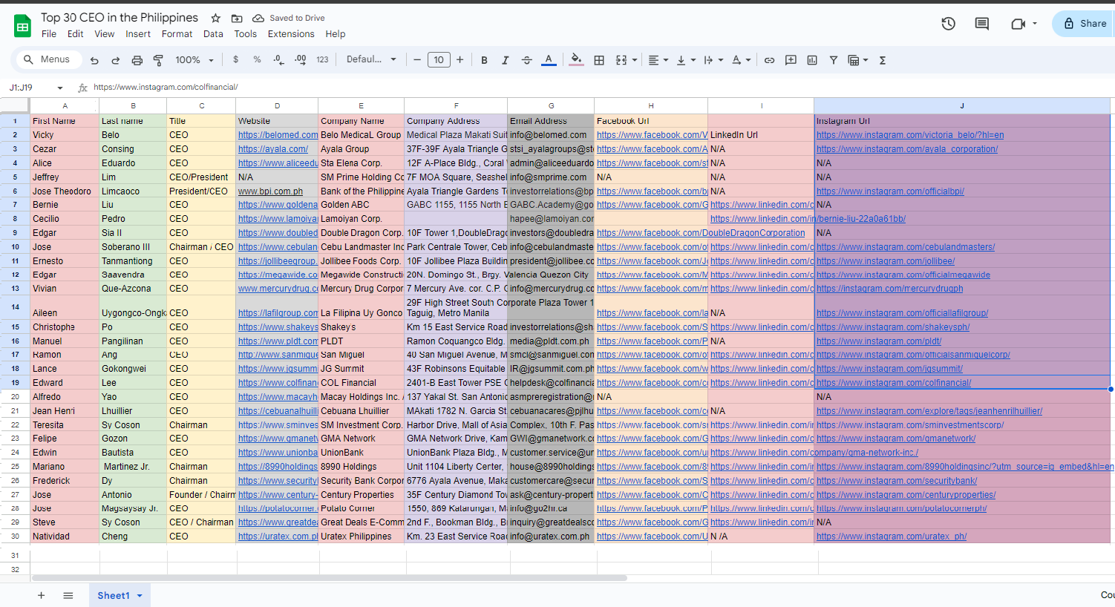Open the font family dropdown
The width and height of the screenshot is (1115, 607).
click(371, 59)
